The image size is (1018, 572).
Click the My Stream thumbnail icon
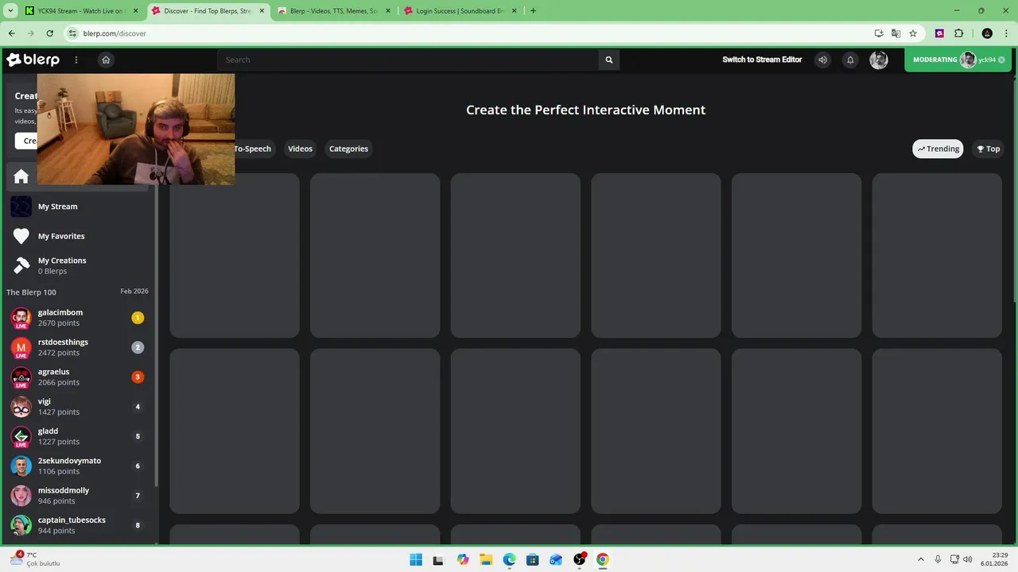click(x=21, y=207)
